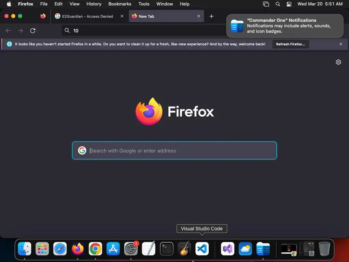Open the Apple menu
The width and height of the screenshot is (349, 262).
[9, 4]
